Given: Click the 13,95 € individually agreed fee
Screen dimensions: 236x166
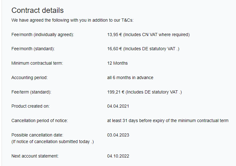Looking at the screenshot, I should pos(148,35).
